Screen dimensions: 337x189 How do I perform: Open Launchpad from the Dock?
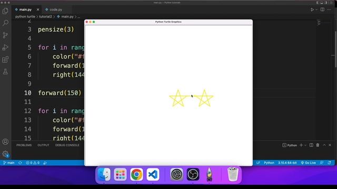tap(120, 174)
